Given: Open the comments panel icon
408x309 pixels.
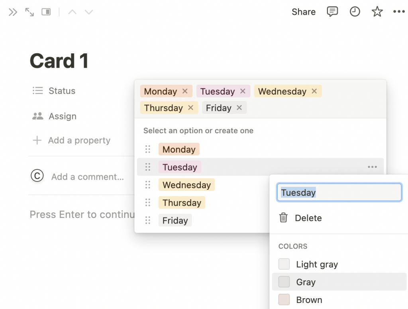Looking at the screenshot, I should tap(332, 12).
